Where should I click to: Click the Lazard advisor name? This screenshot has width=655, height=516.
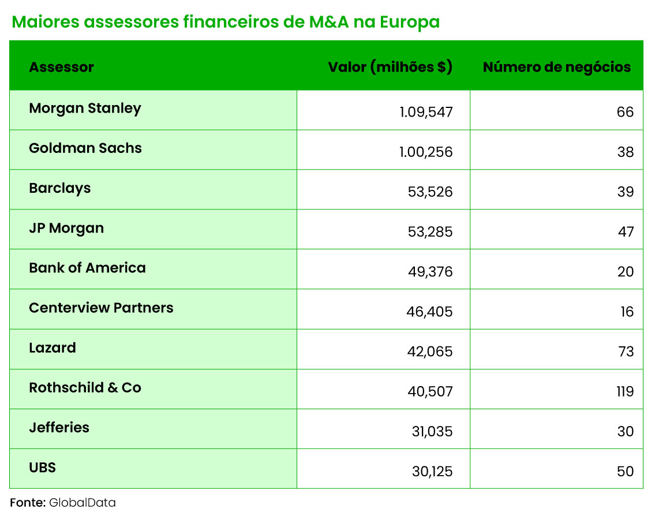[x=53, y=347]
